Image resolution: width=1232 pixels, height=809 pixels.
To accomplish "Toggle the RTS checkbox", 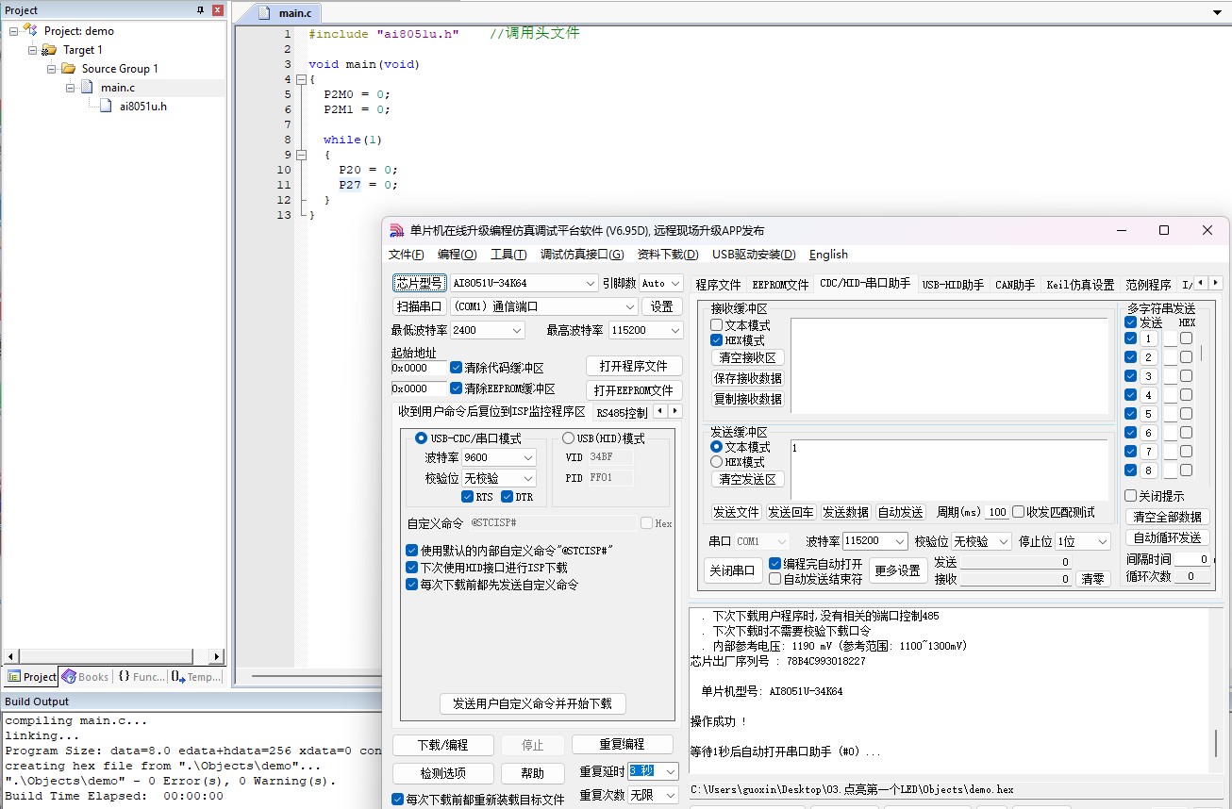I will click(x=468, y=497).
